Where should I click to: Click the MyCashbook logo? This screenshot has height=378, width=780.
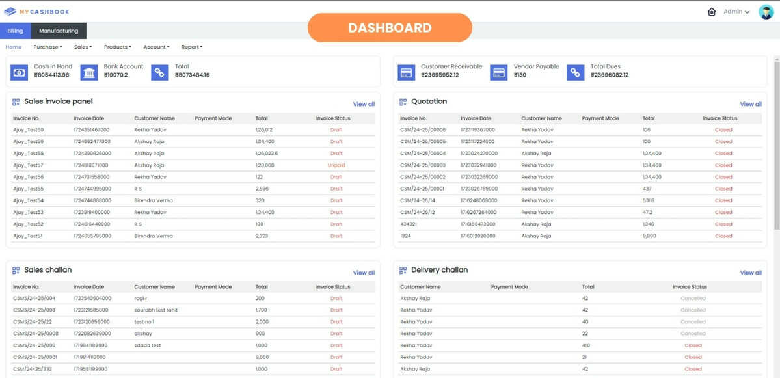click(x=38, y=10)
